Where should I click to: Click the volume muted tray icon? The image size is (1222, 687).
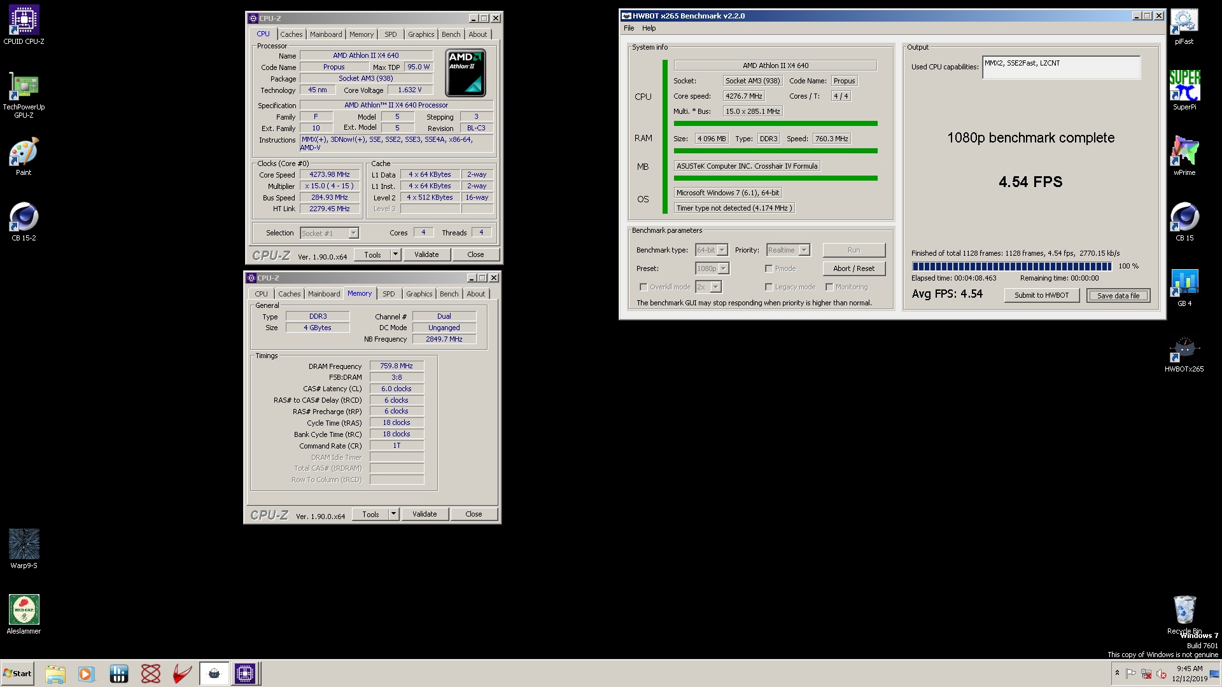(1162, 674)
